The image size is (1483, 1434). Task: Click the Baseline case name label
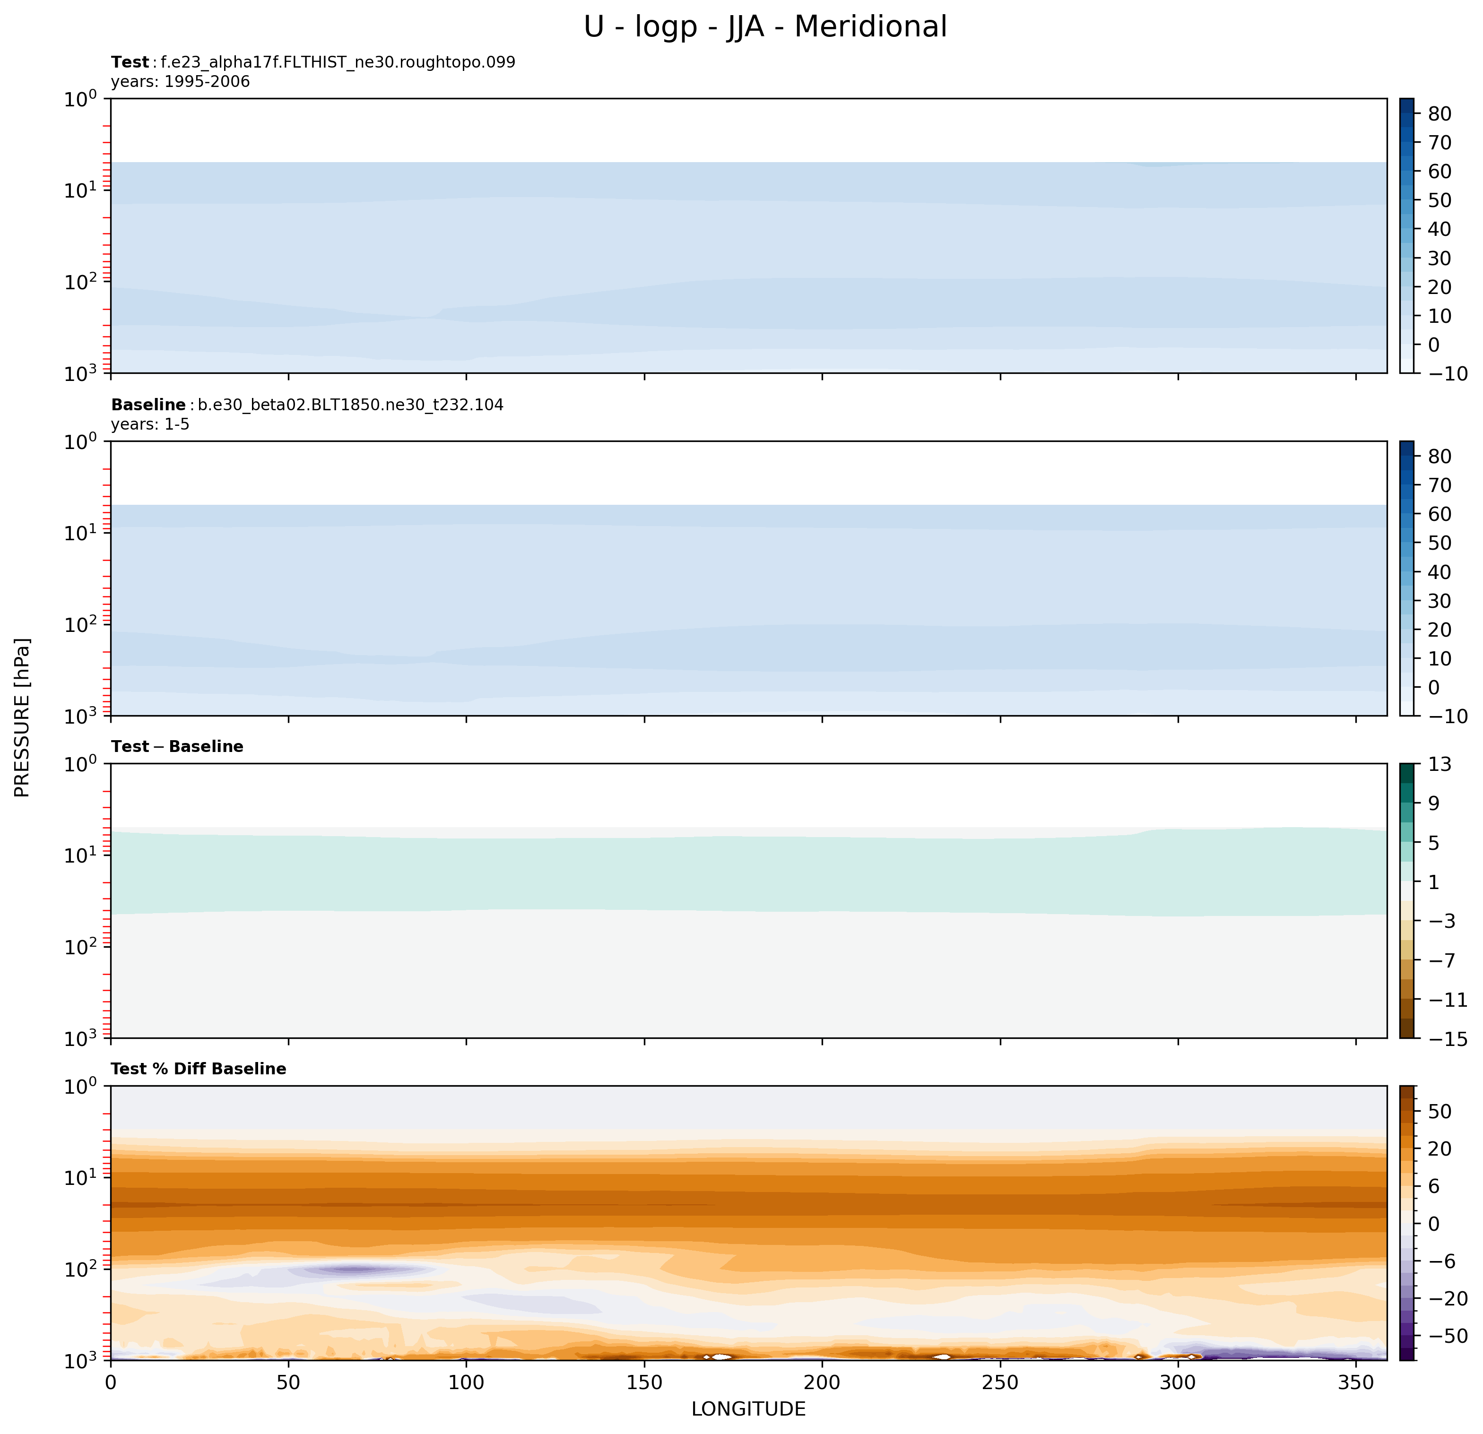pos(307,405)
